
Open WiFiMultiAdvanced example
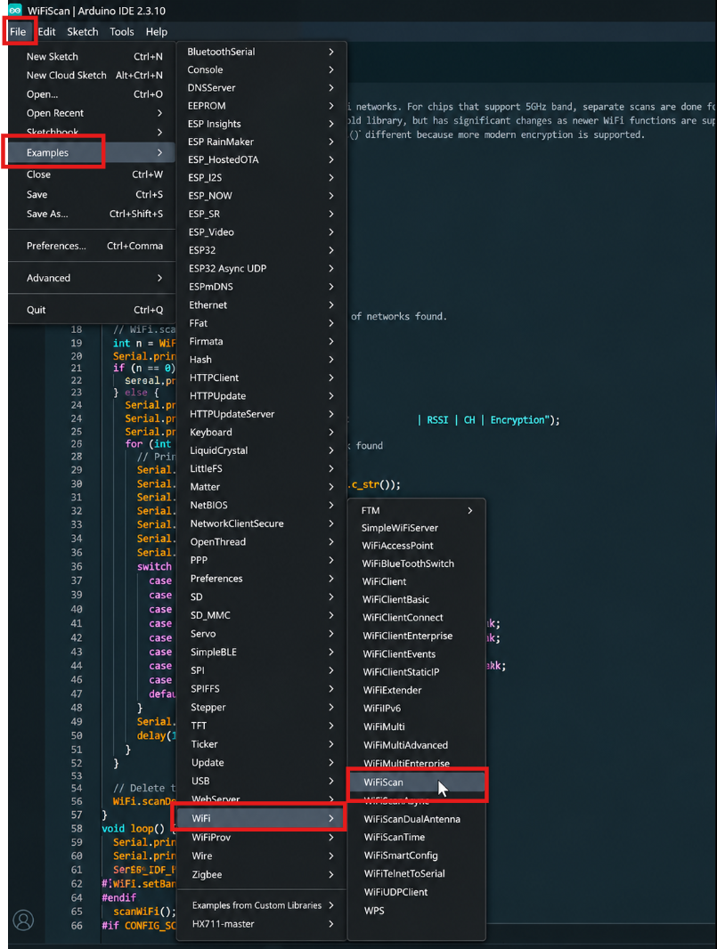pos(417,745)
